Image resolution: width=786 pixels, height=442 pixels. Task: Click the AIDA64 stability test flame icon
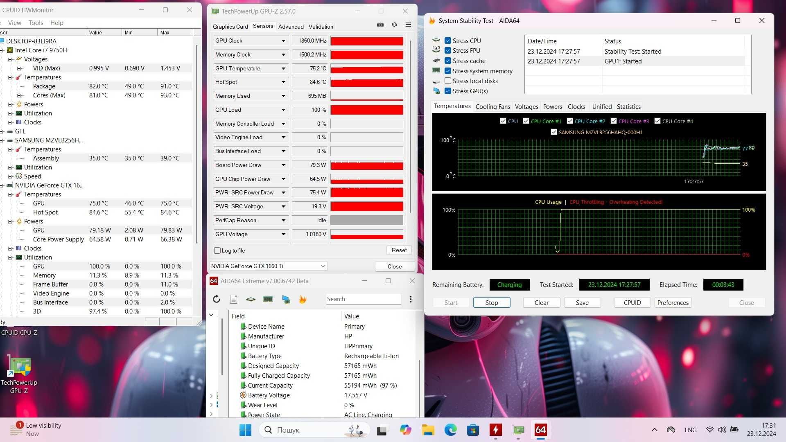[x=303, y=299]
